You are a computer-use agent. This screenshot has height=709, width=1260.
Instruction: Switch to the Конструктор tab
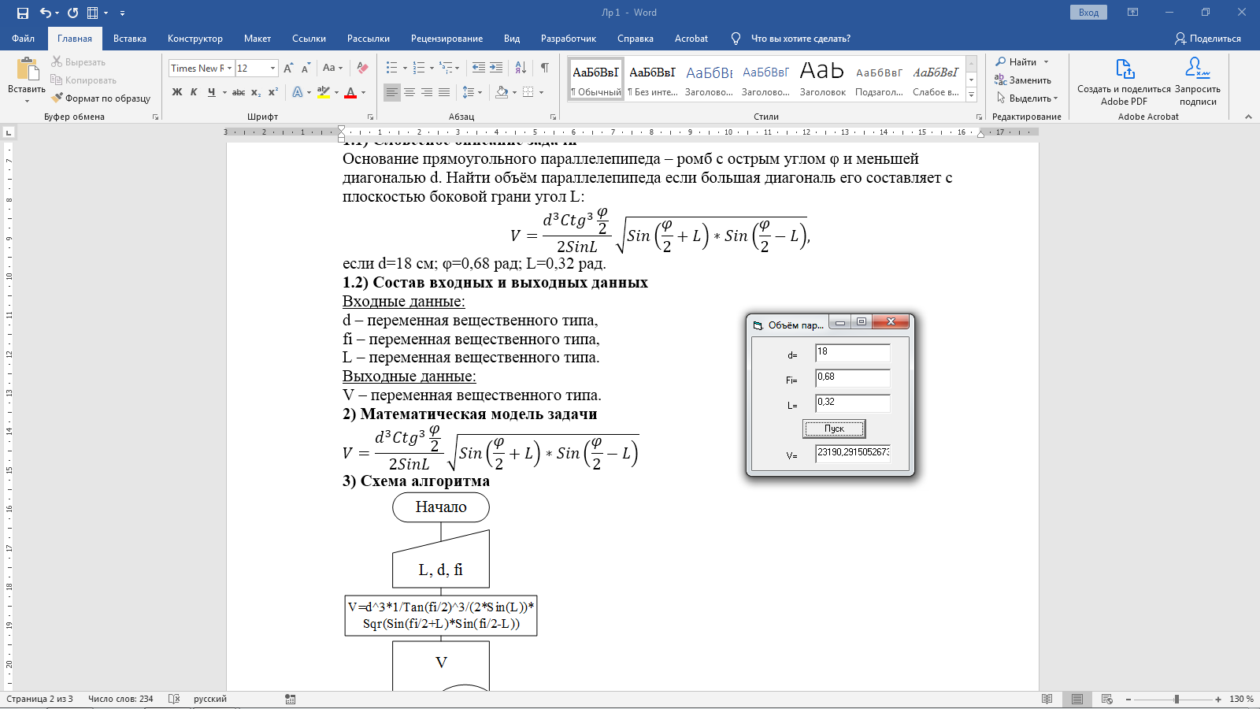click(195, 38)
